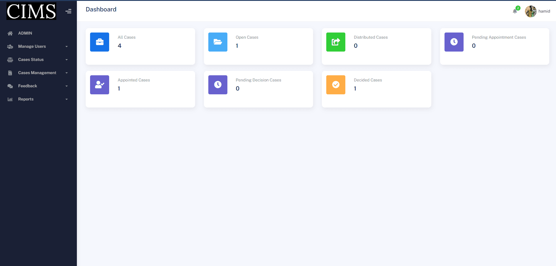Expand the Cases Status dropdown arrow
This screenshot has width=556, height=266.
(x=67, y=60)
